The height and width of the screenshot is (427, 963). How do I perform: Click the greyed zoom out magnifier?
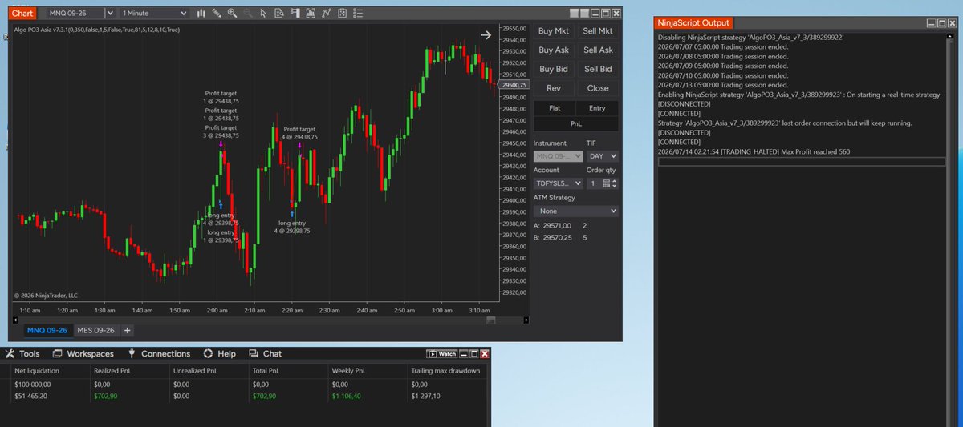[x=247, y=14]
